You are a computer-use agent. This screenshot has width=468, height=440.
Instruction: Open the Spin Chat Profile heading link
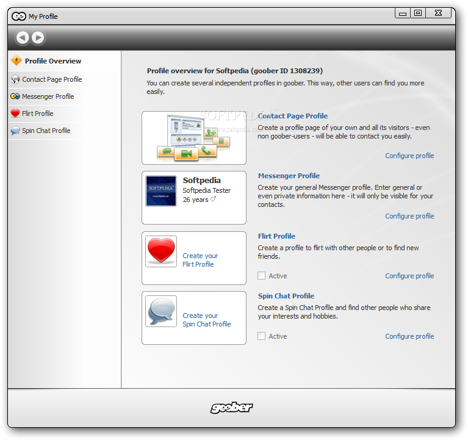pos(286,296)
